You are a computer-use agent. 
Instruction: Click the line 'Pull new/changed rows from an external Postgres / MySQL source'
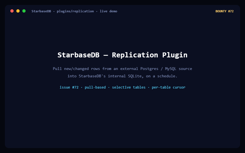pyautogui.click(x=122, y=69)
